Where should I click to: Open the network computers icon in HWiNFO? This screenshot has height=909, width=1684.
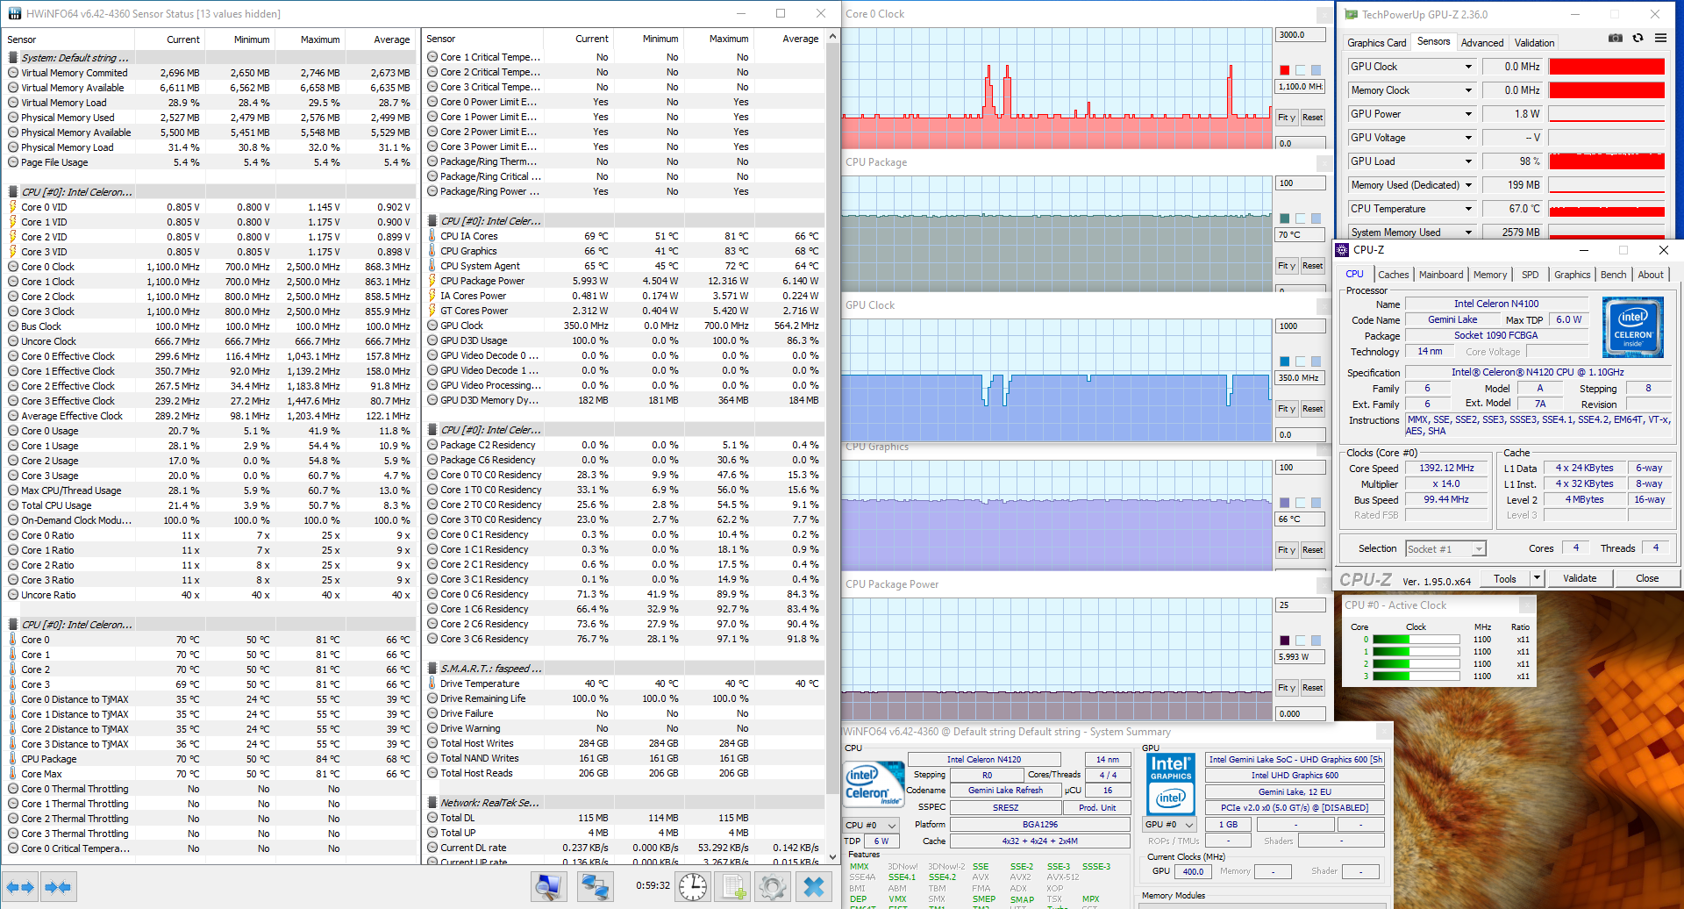(x=595, y=887)
